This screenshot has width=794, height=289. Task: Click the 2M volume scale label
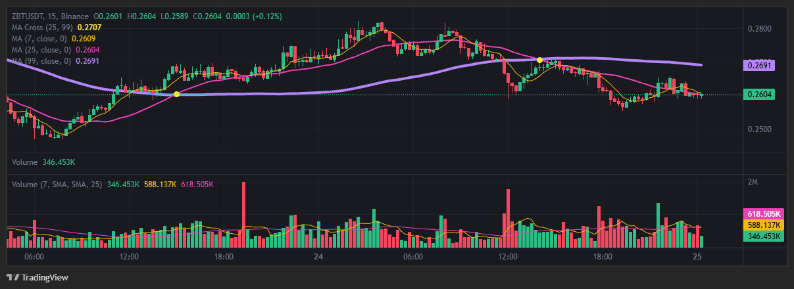(x=753, y=181)
